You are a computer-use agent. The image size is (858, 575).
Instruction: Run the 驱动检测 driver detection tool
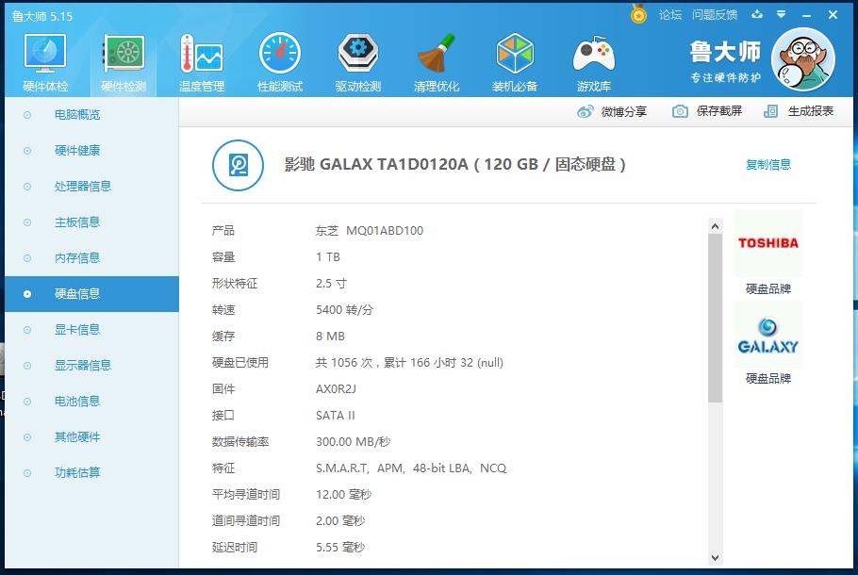point(357,59)
